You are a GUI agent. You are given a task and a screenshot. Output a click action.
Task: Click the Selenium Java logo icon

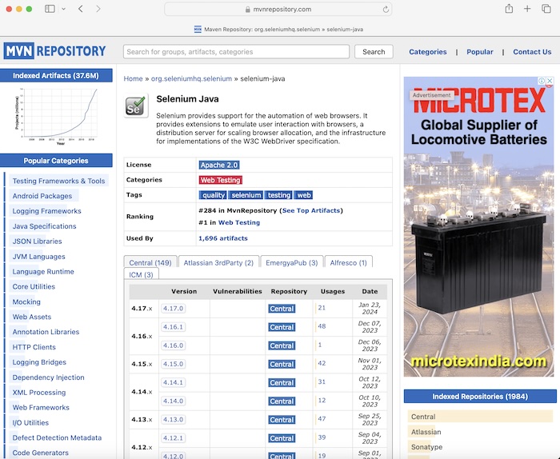click(136, 106)
